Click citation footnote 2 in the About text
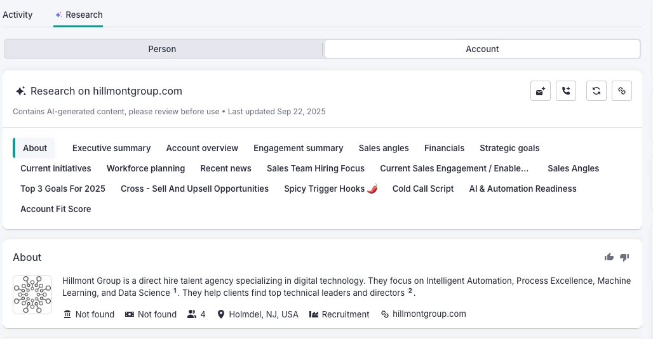 [410, 290]
